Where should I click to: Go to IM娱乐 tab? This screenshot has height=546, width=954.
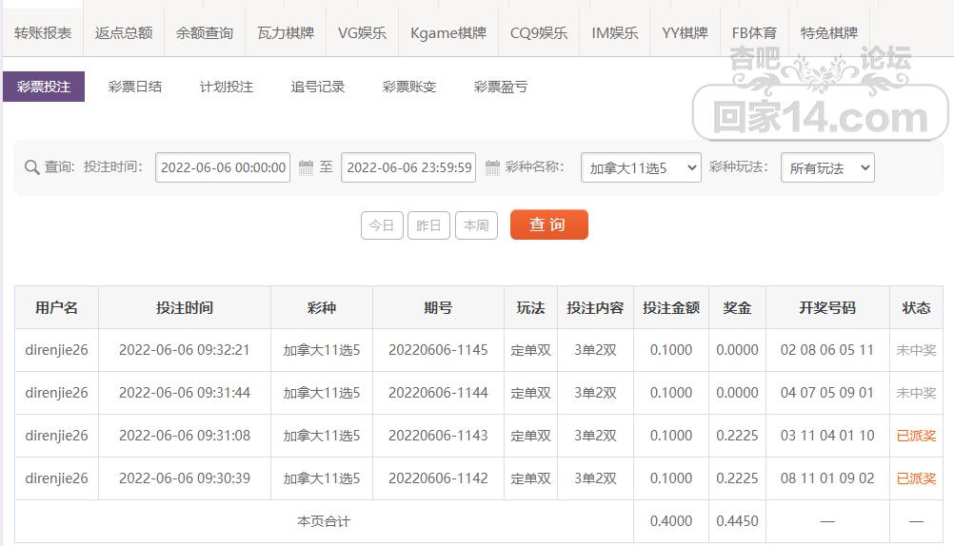(614, 33)
